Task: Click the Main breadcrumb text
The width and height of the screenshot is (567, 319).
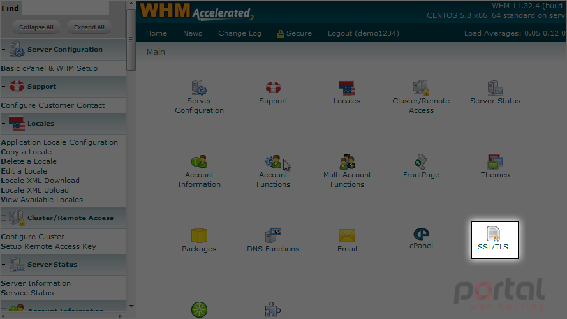Action: 156,52
